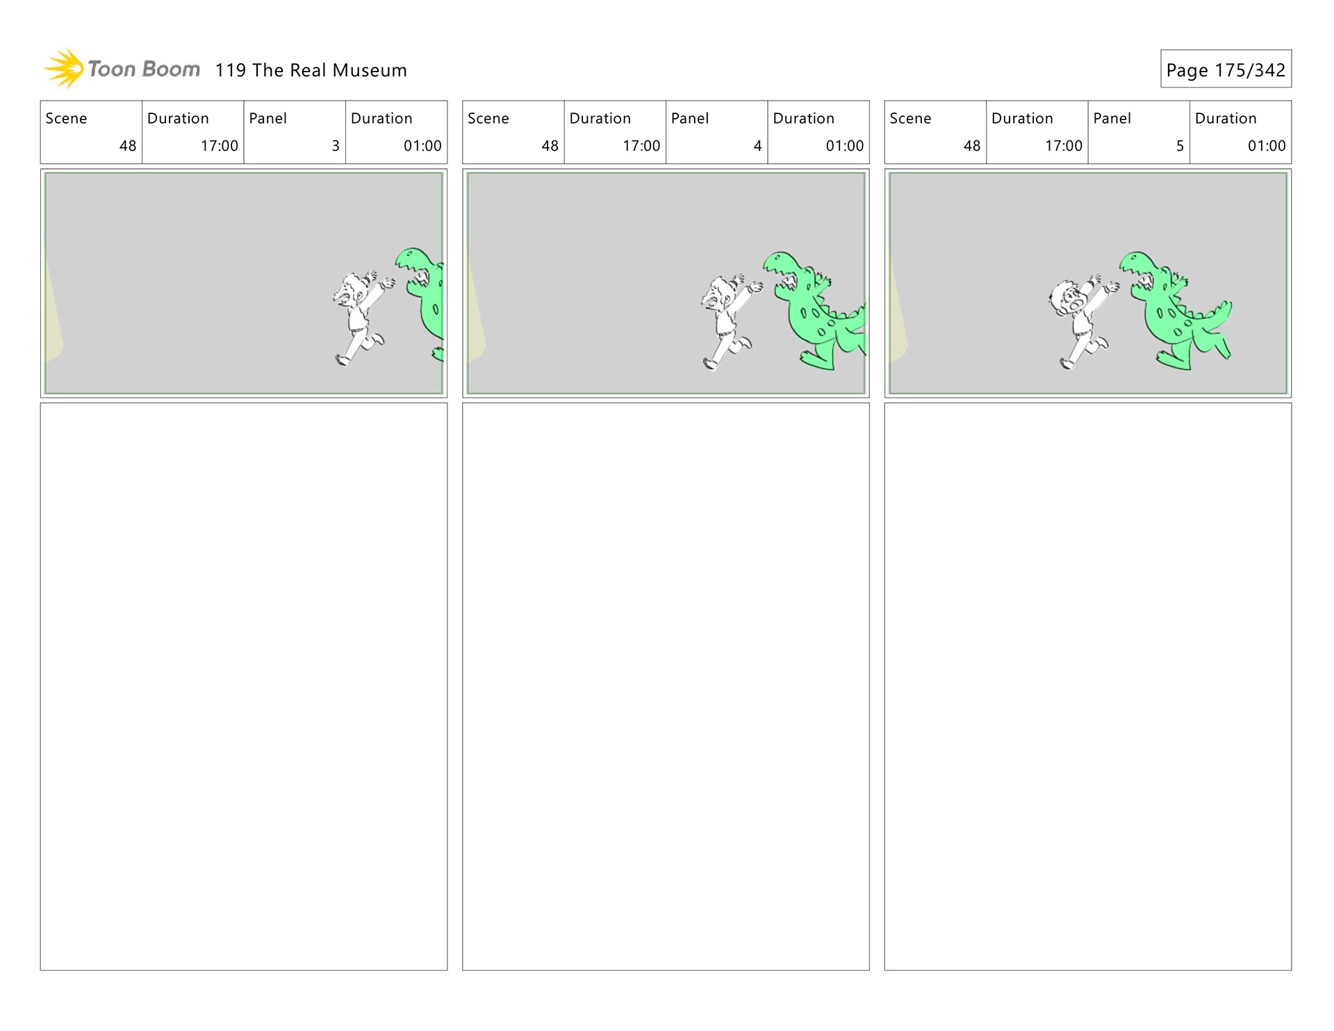Click the empty notes area below Panel 3
Viewport: 1334px width, 1031px height.
click(243, 686)
